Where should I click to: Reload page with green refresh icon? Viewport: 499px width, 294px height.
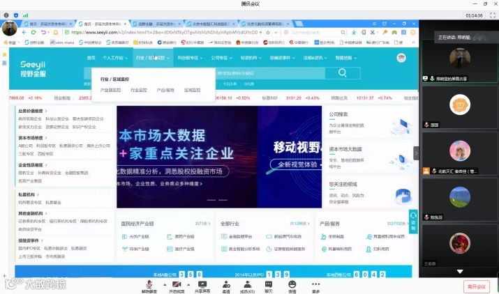[x=33, y=33]
